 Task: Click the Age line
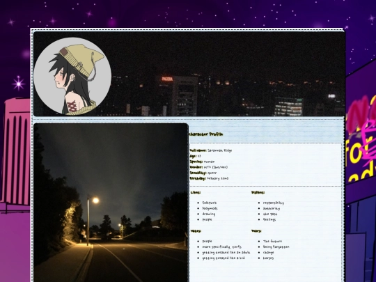tap(195, 156)
